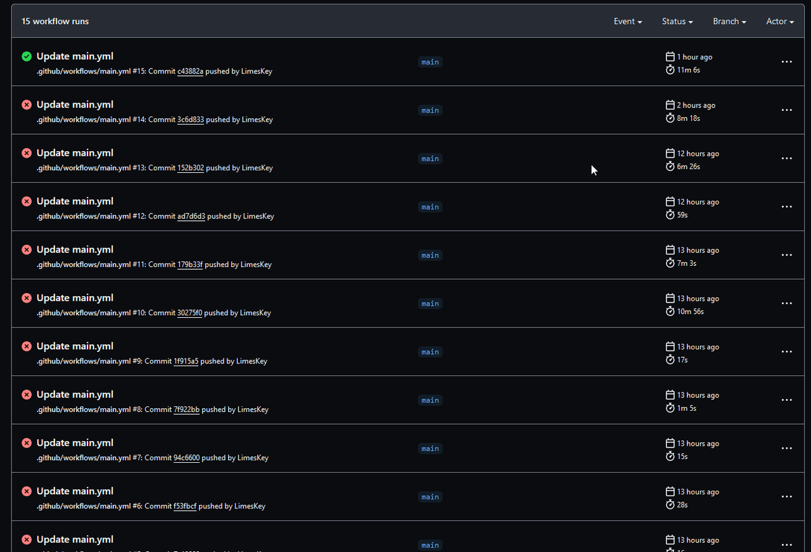The image size is (811, 552).
Task: Expand the Status filter dropdown
Action: pos(677,22)
